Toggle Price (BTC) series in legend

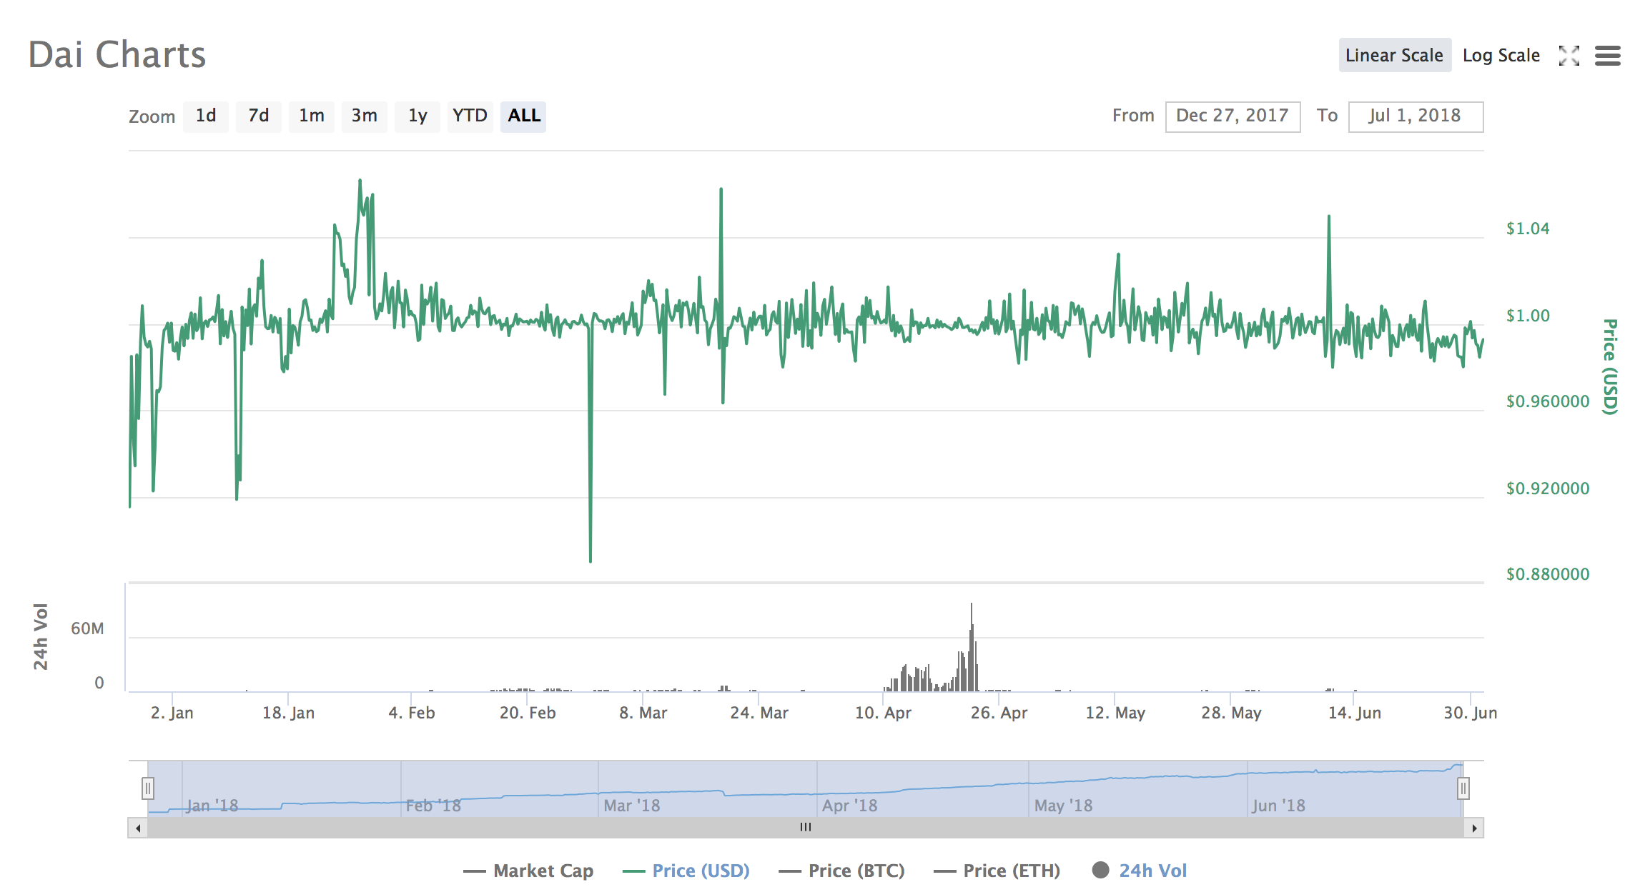tap(841, 871)
